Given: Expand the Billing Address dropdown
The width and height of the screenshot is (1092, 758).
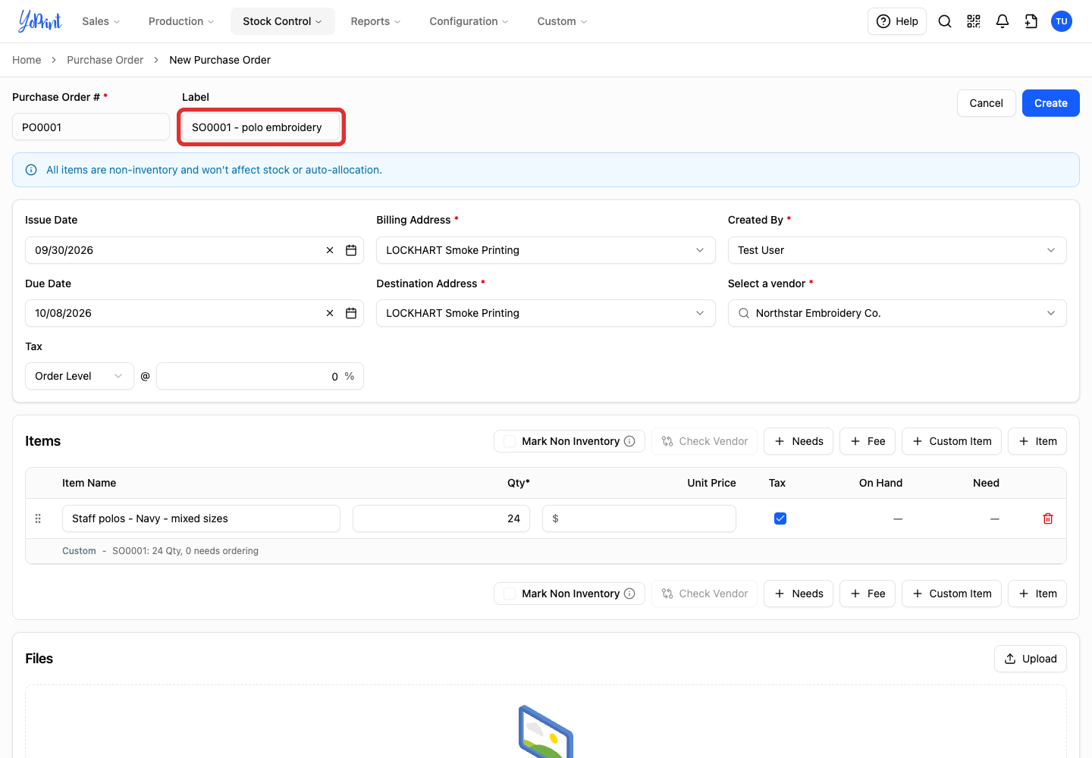Looking at the screenshot, I should coord(546,250).
